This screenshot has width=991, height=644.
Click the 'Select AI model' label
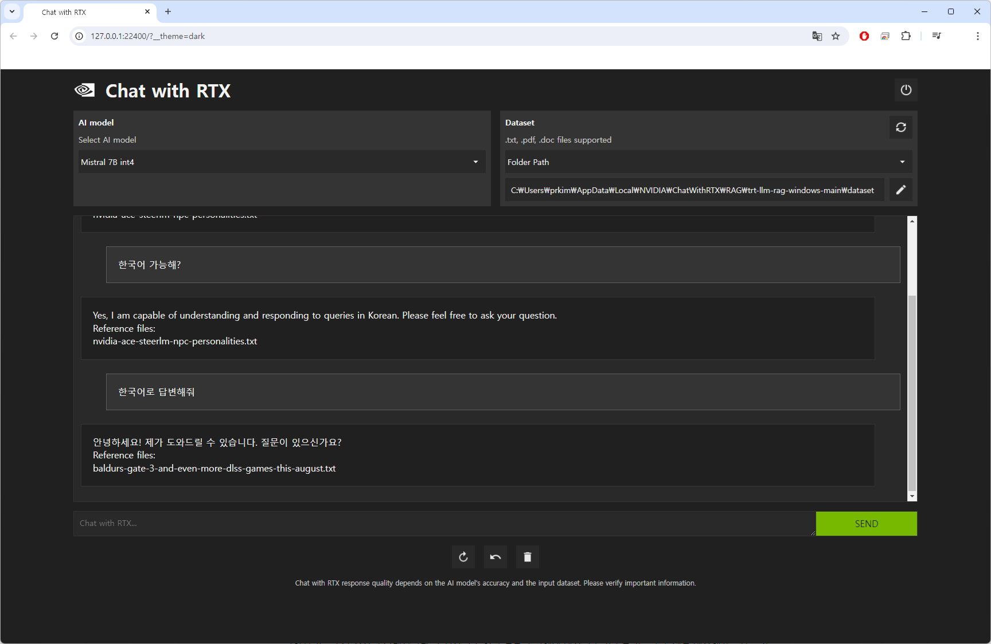pos(107,140)
